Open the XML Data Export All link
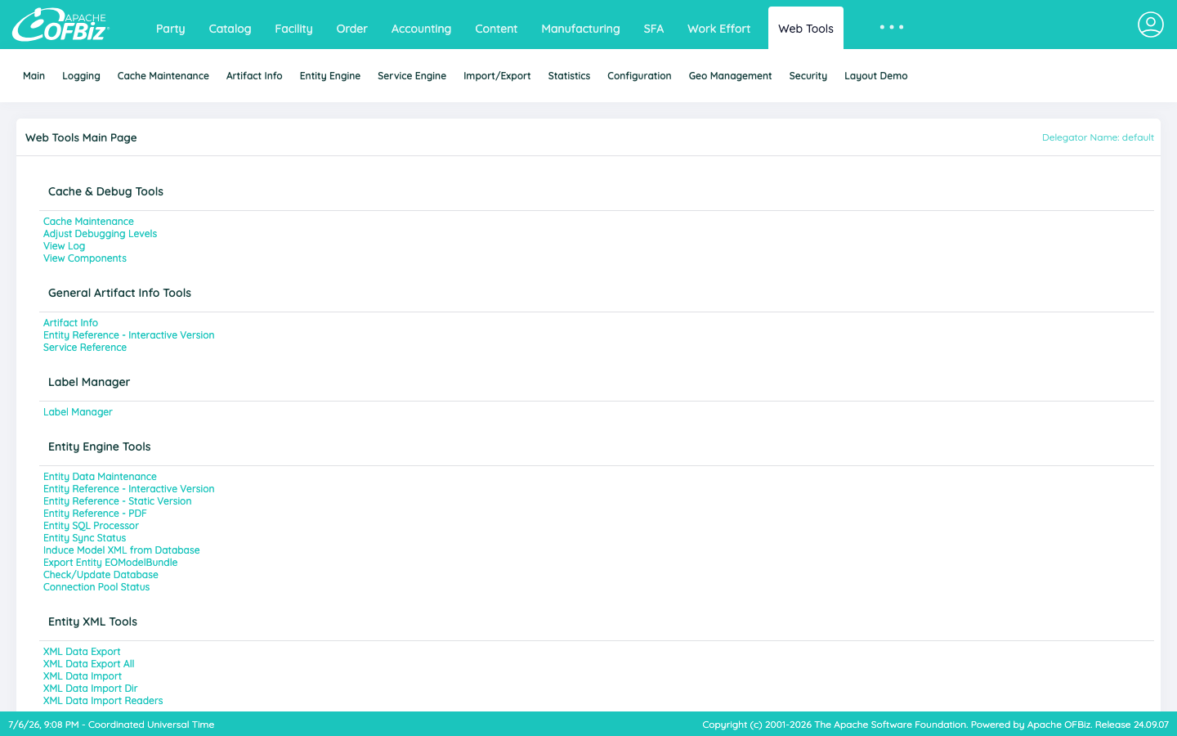This screenshot has width=1177, height=736. [x=88, y=664]
